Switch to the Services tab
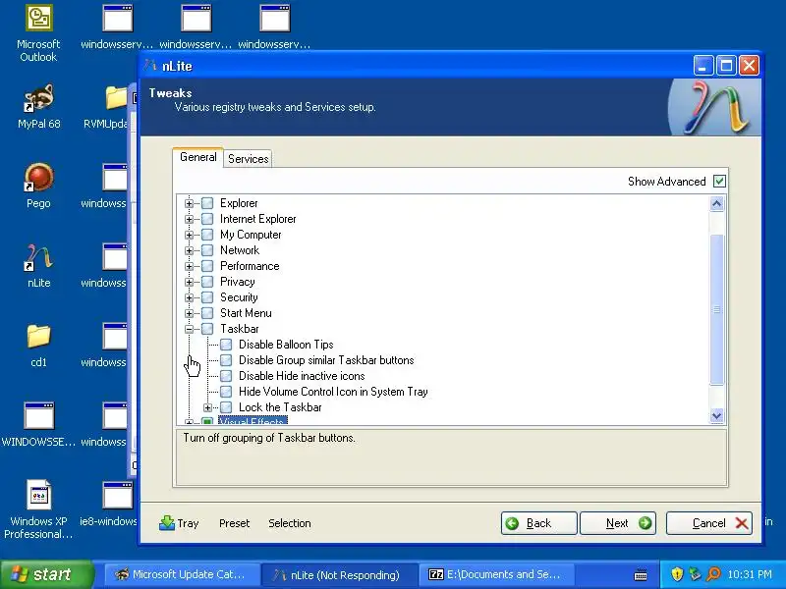This screenshot has width=786, height=589. coord(249,159)
